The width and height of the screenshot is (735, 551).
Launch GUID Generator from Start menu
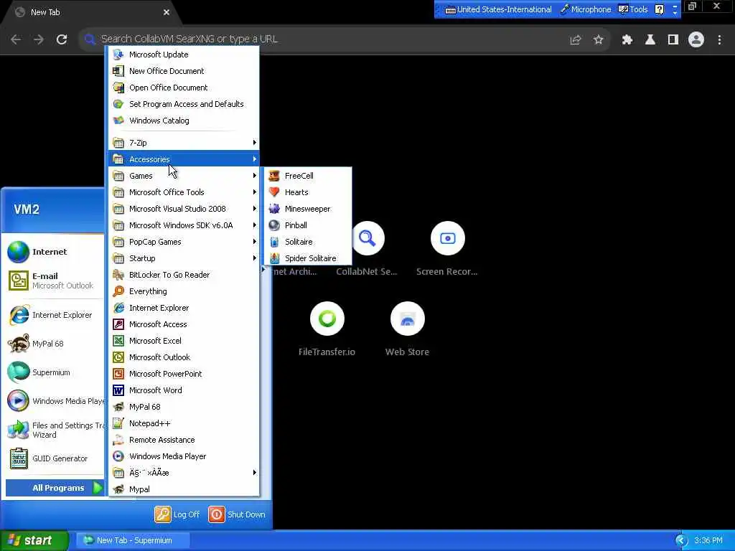(55, 458)
